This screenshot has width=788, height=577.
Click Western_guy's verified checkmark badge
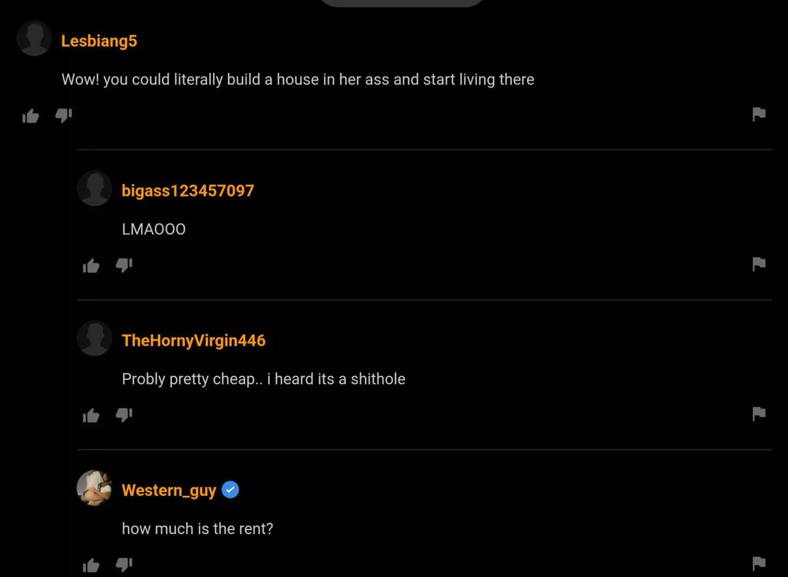pos(230,489)
